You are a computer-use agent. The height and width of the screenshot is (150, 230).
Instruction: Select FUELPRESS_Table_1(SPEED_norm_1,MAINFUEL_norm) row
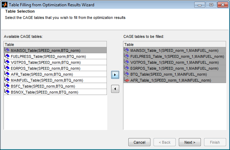[x=175, y=56]
